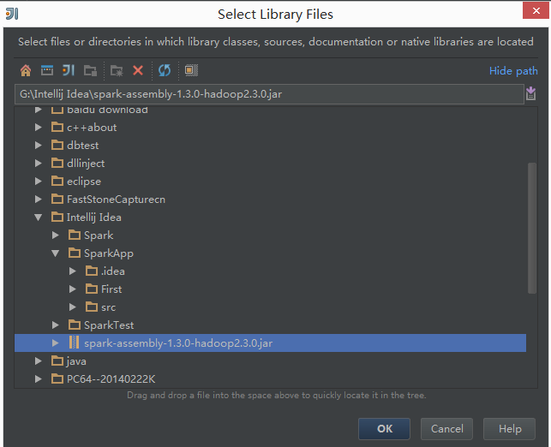Delete selected item with red X icon

tap(138, 70)
